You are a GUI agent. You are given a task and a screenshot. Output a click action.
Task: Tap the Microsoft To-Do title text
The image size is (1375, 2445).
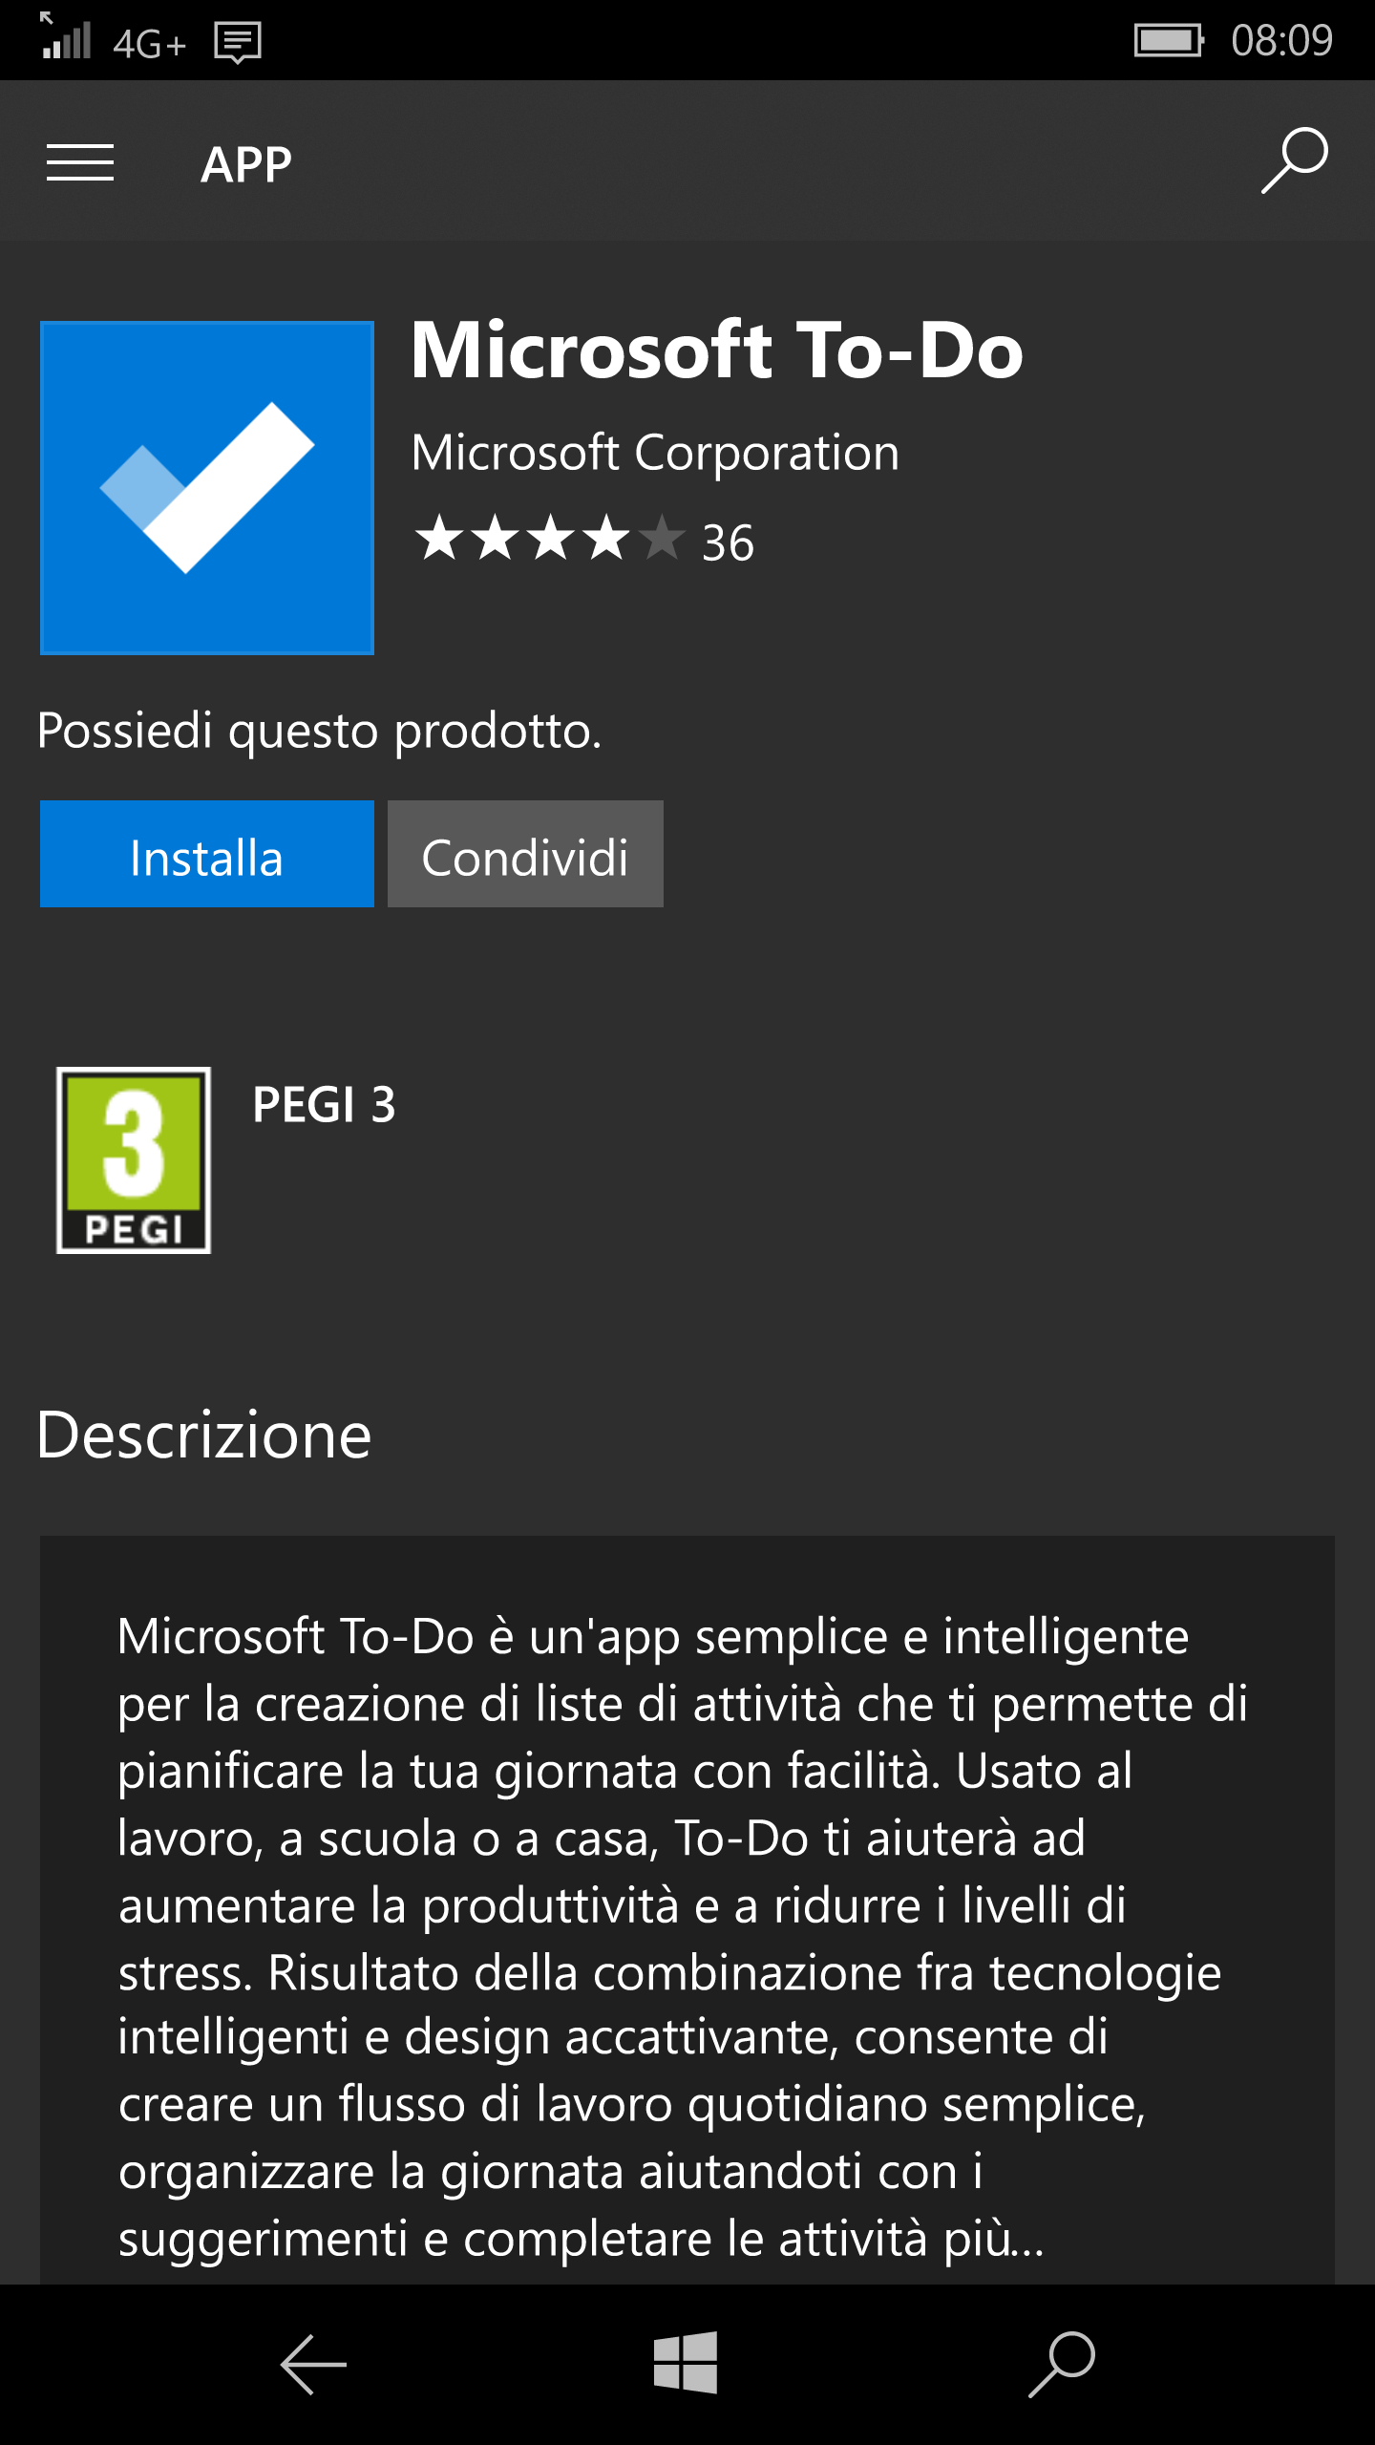(717, 350)
